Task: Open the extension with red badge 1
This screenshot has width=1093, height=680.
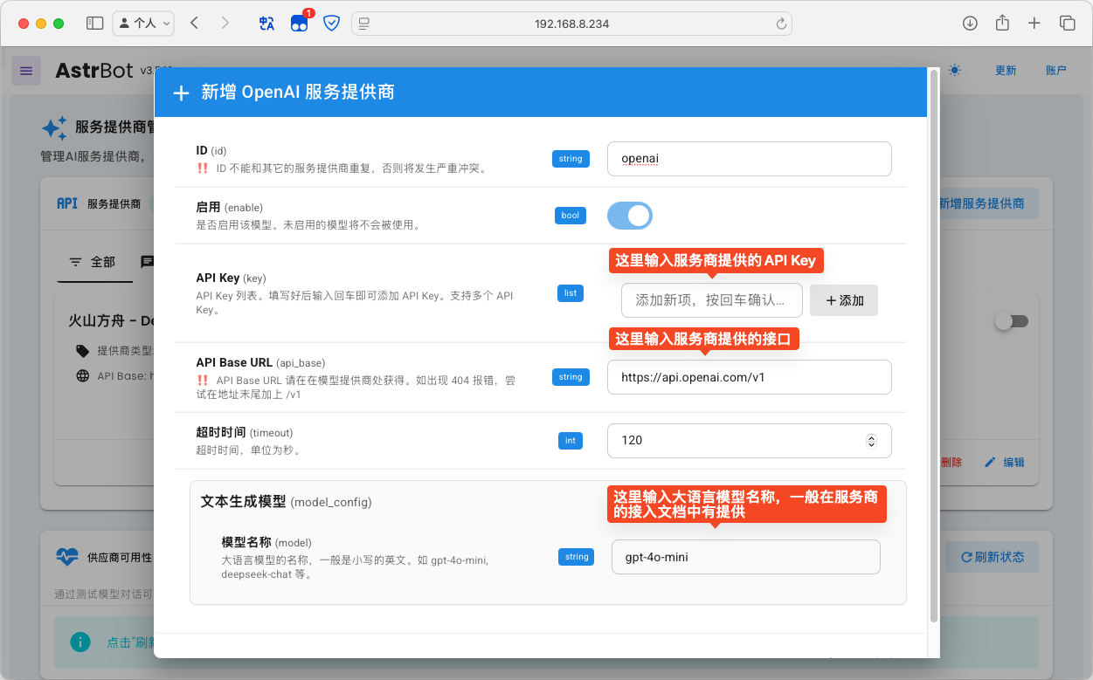Action: (x=300, y=23)
